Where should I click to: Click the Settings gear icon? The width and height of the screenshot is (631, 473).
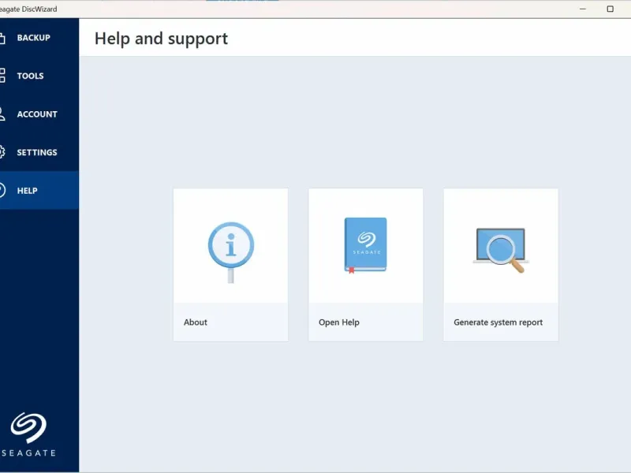2,152
